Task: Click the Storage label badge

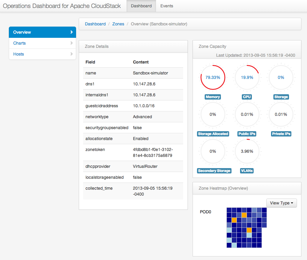Action: [x=281, y=97]
